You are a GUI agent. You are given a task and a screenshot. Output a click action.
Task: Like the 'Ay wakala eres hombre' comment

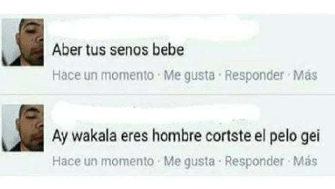189,162
